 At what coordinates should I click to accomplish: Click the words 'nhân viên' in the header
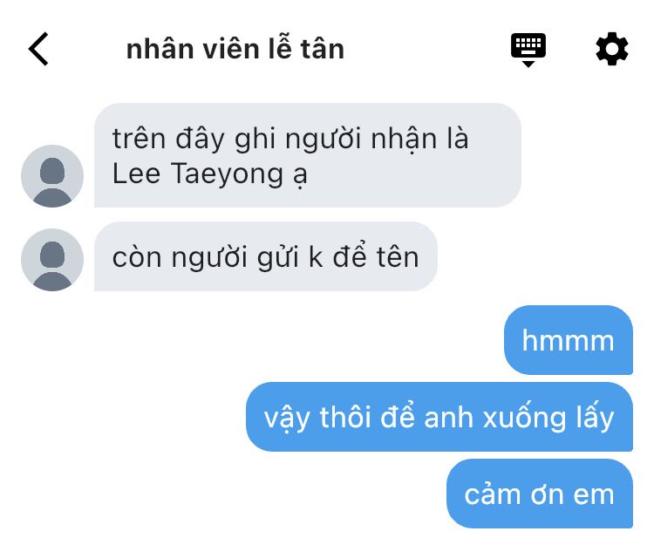[193, 49]
